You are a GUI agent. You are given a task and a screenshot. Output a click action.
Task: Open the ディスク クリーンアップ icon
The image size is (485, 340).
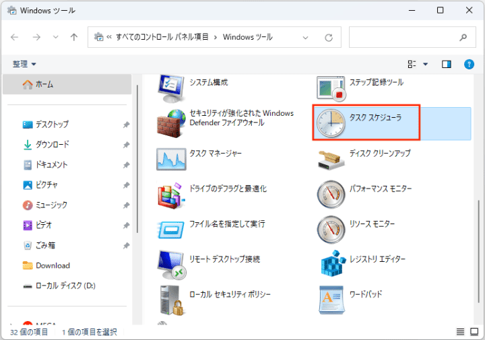331,160
